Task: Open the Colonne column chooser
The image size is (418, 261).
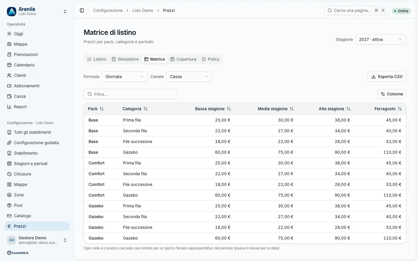Action: (392, 94)
